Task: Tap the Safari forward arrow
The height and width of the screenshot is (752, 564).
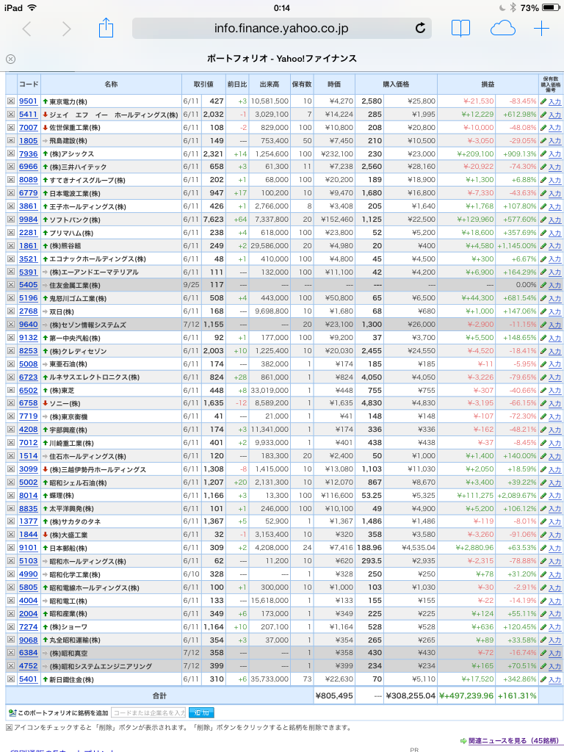Action: click(66, 29)
